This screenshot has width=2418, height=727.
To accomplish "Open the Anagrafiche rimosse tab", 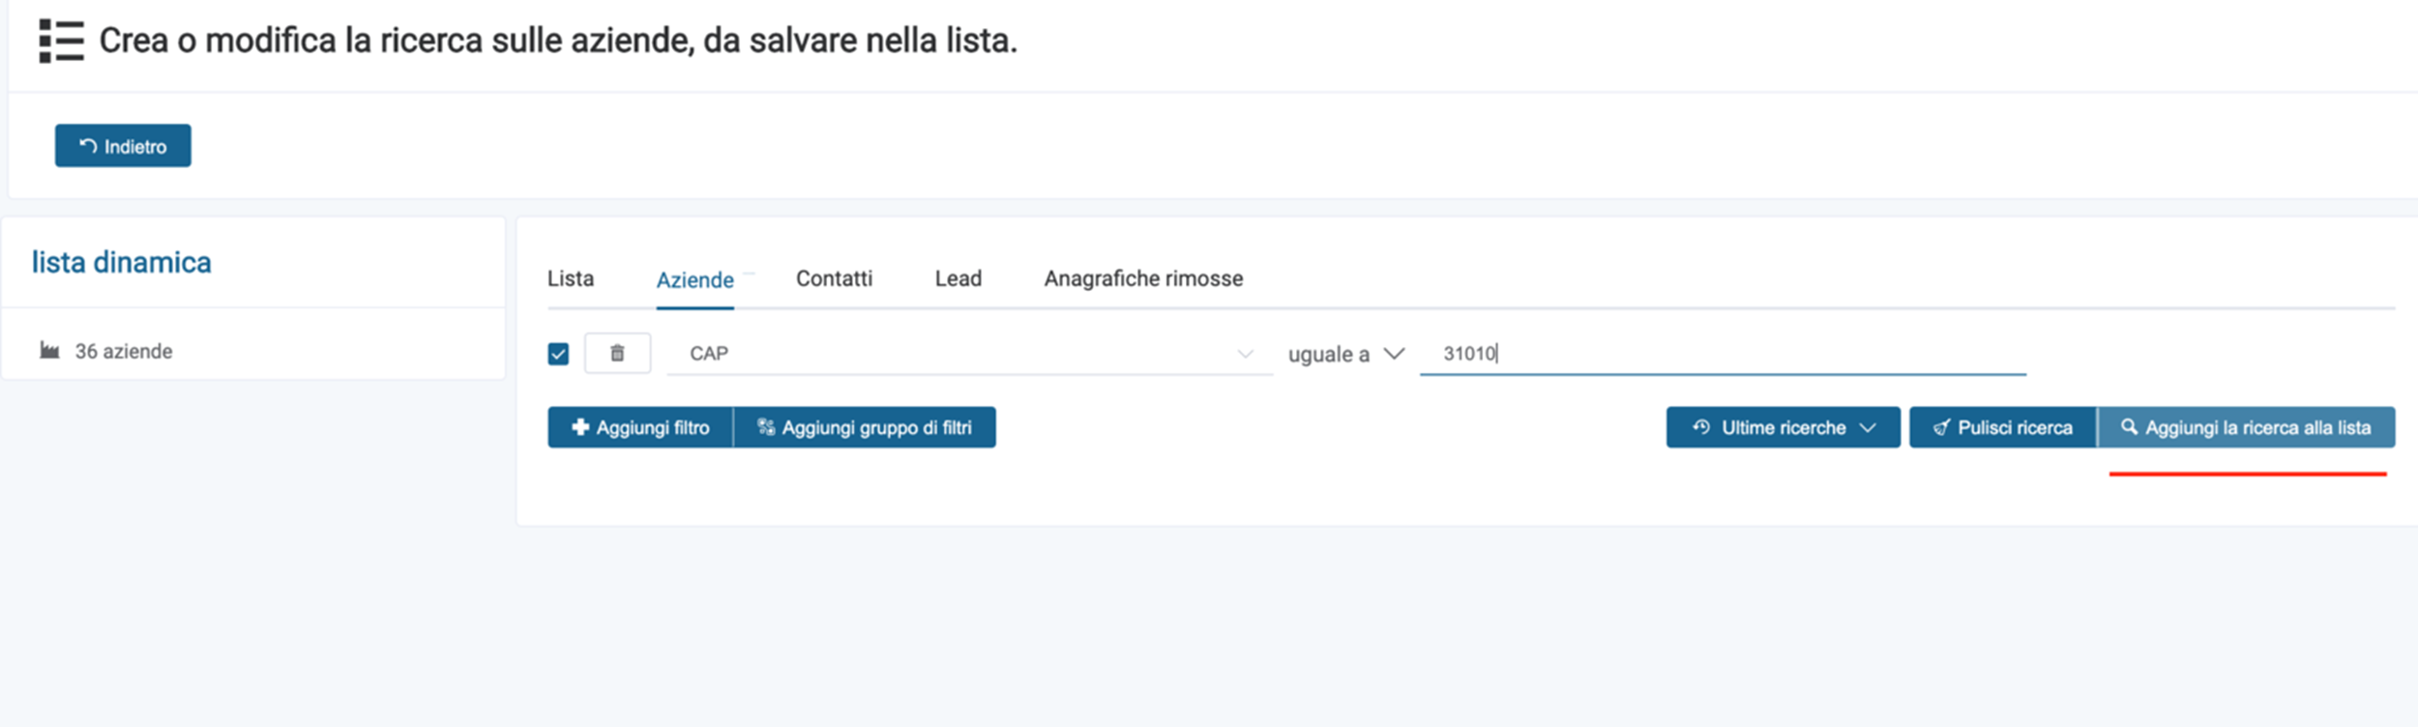I will pyautogui.click(x=1143, y=278).
